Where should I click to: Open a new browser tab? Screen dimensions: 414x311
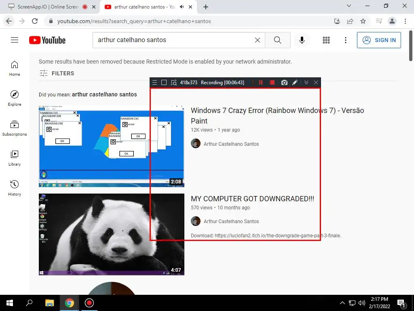tap(206, 7)
